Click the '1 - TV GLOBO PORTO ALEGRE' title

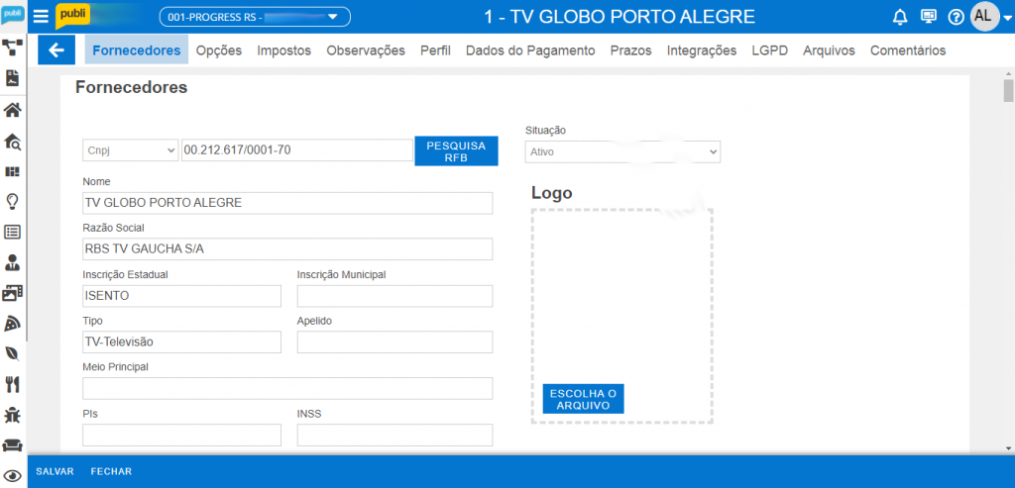pyautogui.click(x=620, y=17)
